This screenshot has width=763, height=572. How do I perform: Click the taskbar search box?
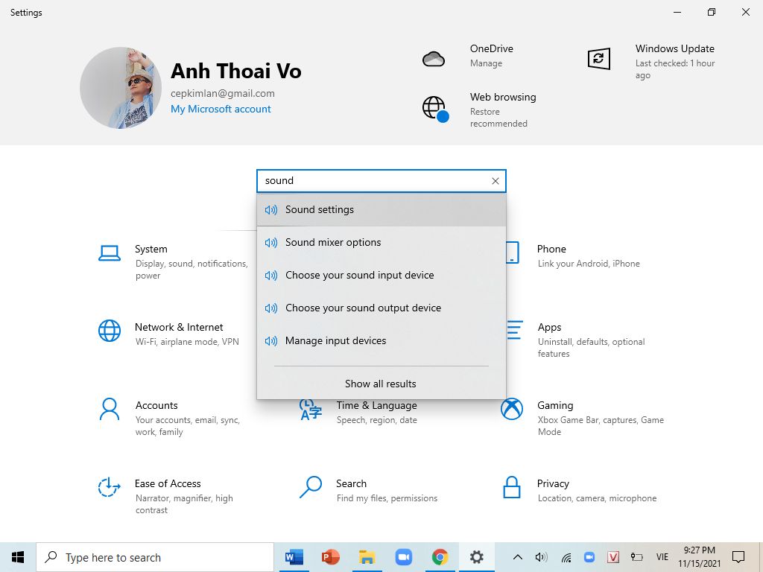(155, 557)
